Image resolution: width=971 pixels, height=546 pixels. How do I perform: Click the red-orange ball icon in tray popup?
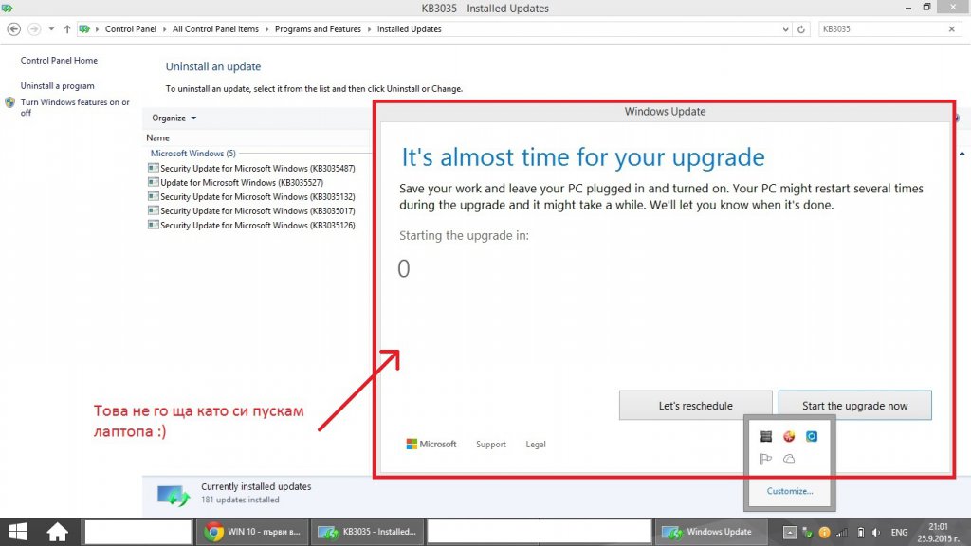[x=789, y=436]
